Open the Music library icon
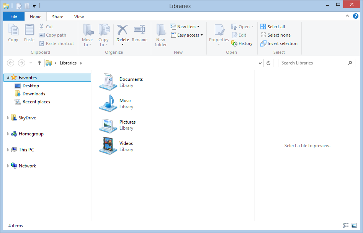The image size is (363, 233). (108, 103)
